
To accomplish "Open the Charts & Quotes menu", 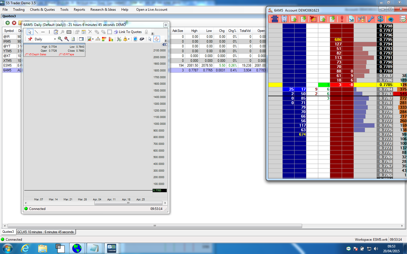I will [42, 10].
